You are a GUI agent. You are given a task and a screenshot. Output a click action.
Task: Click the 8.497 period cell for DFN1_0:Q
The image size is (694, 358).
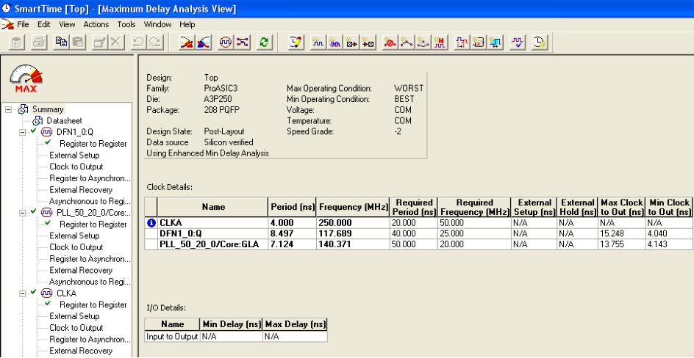pos(292,233)
